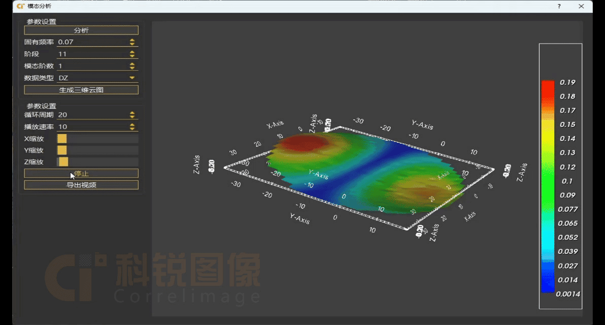605x325 pixels.
Task: Increase the 模态阶数 mode order value
Action: point(132,63)
